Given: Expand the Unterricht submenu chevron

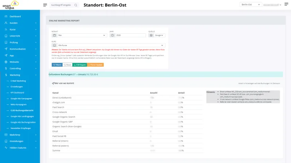Looking at the screenshot, I should tap(36, 36).
